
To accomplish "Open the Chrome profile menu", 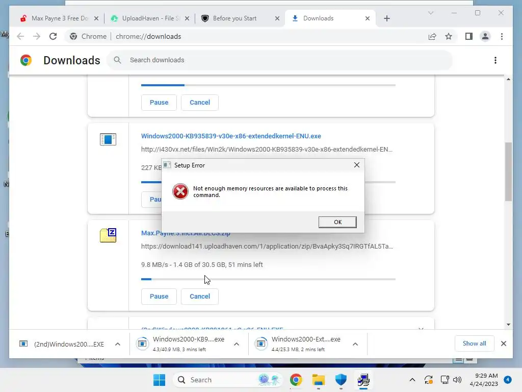I will 485,36.
